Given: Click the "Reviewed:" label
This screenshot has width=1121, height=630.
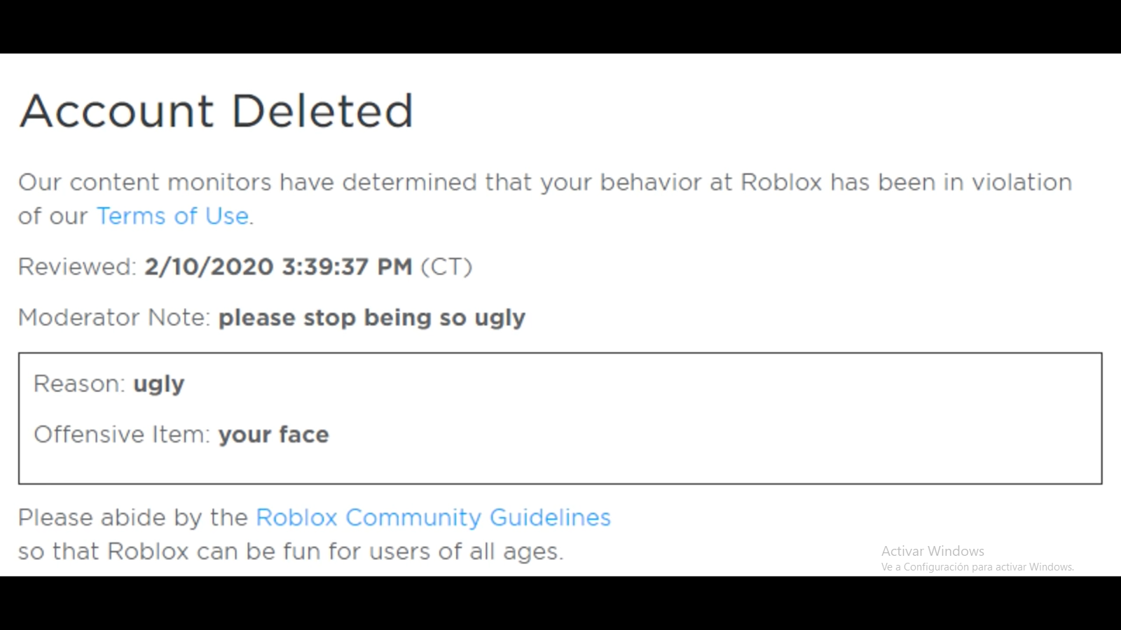Looking at the screenshot, I should tap(77, 267).
